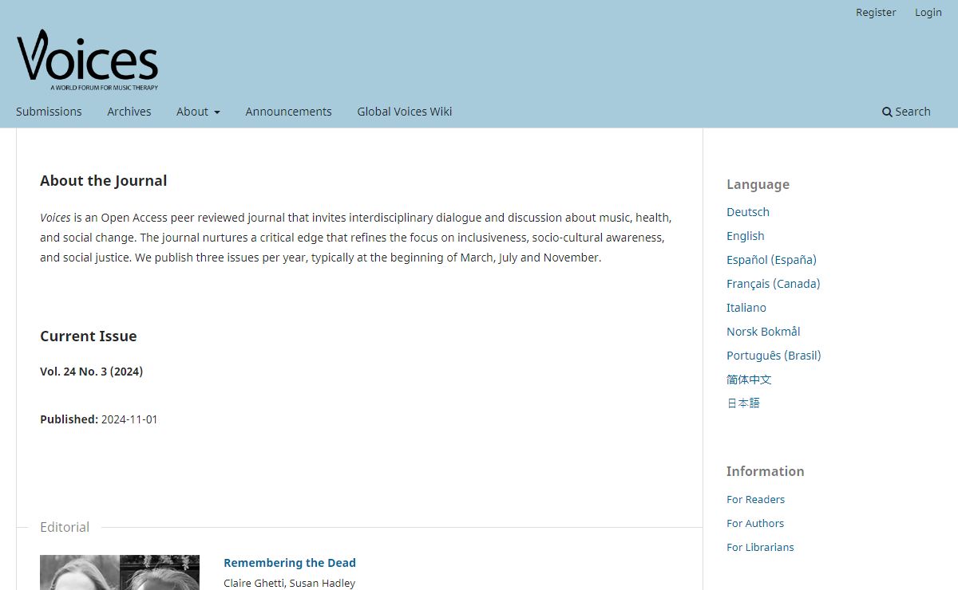Click the Search magnifier icon
Viewport: 958px width, 590px height.
pos(887,112)
